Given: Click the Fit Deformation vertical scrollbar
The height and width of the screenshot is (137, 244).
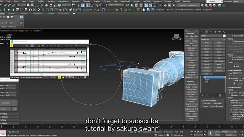Looking at the screenshot, I should pos(88,61).
